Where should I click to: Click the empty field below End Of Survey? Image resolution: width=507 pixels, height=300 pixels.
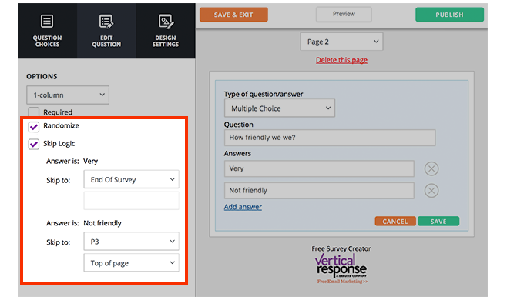131,201
